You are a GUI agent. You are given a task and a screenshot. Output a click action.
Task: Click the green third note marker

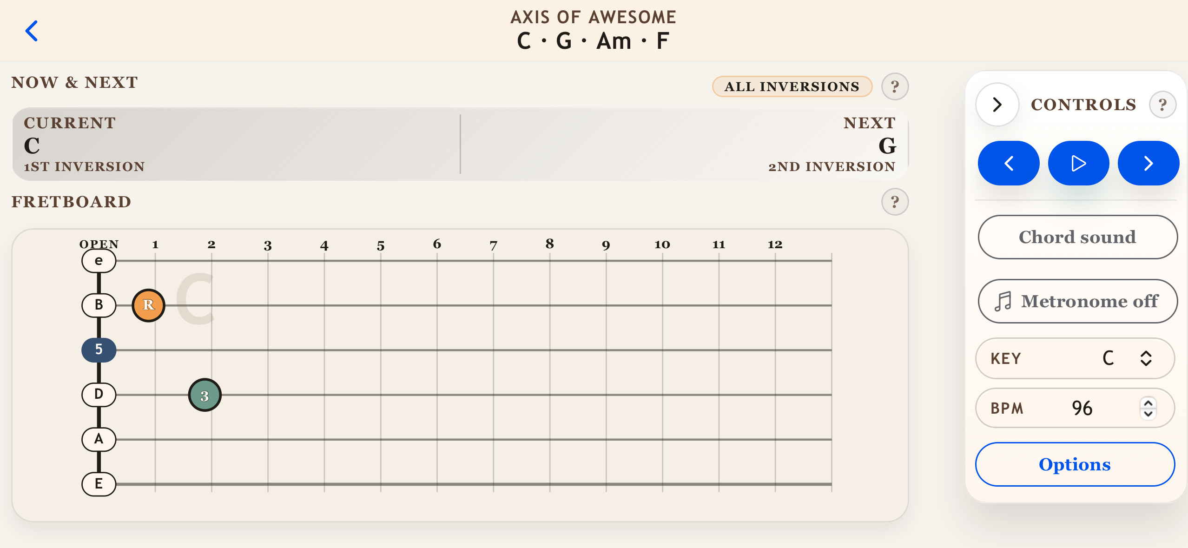click(x=205, y=396)
